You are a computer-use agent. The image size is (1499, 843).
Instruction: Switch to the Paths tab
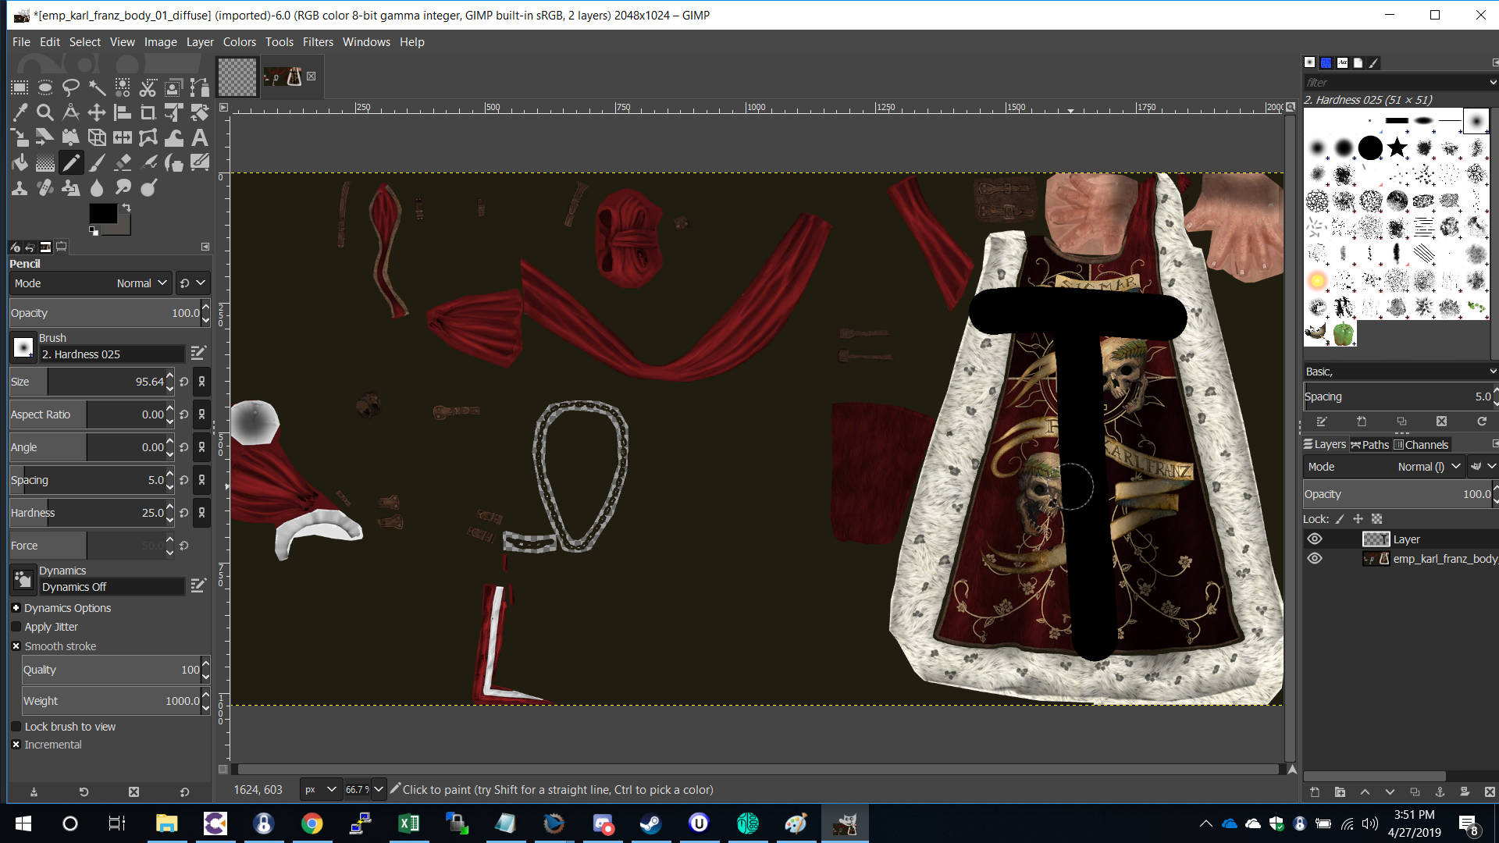pos(1370,445)
